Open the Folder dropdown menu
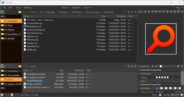 (76, 8)
